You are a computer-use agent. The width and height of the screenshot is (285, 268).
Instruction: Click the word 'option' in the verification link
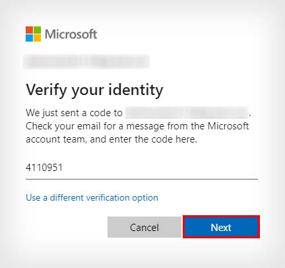click(145, 198)
